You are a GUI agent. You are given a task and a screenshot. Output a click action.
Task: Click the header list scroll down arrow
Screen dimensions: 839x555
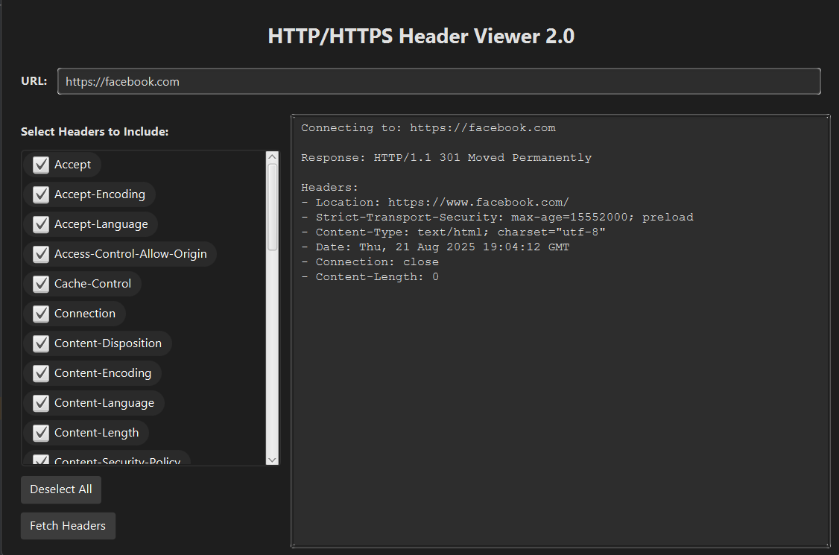(273, 460)
